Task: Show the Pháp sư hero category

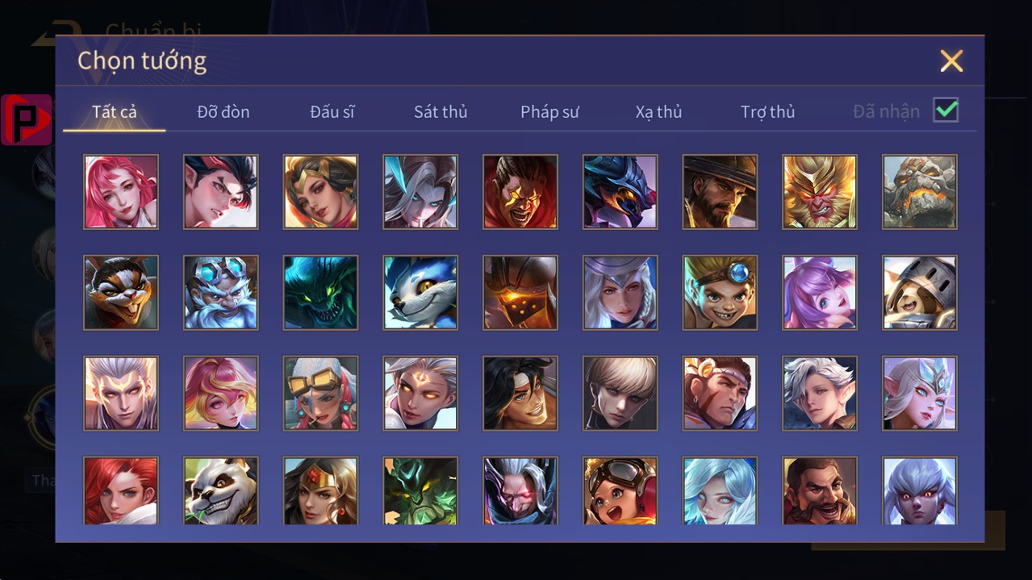Action: click(549, 111)
